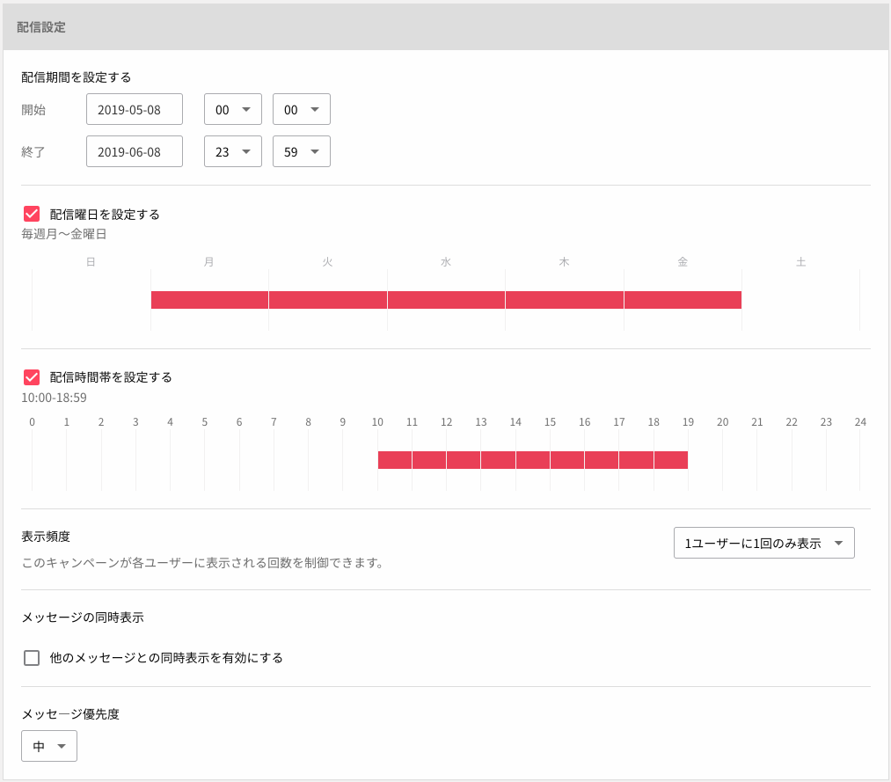Click the メッセージ優先度 label
Image resolution: width=891 pixels, height=782 pixels.
[70, 713]
